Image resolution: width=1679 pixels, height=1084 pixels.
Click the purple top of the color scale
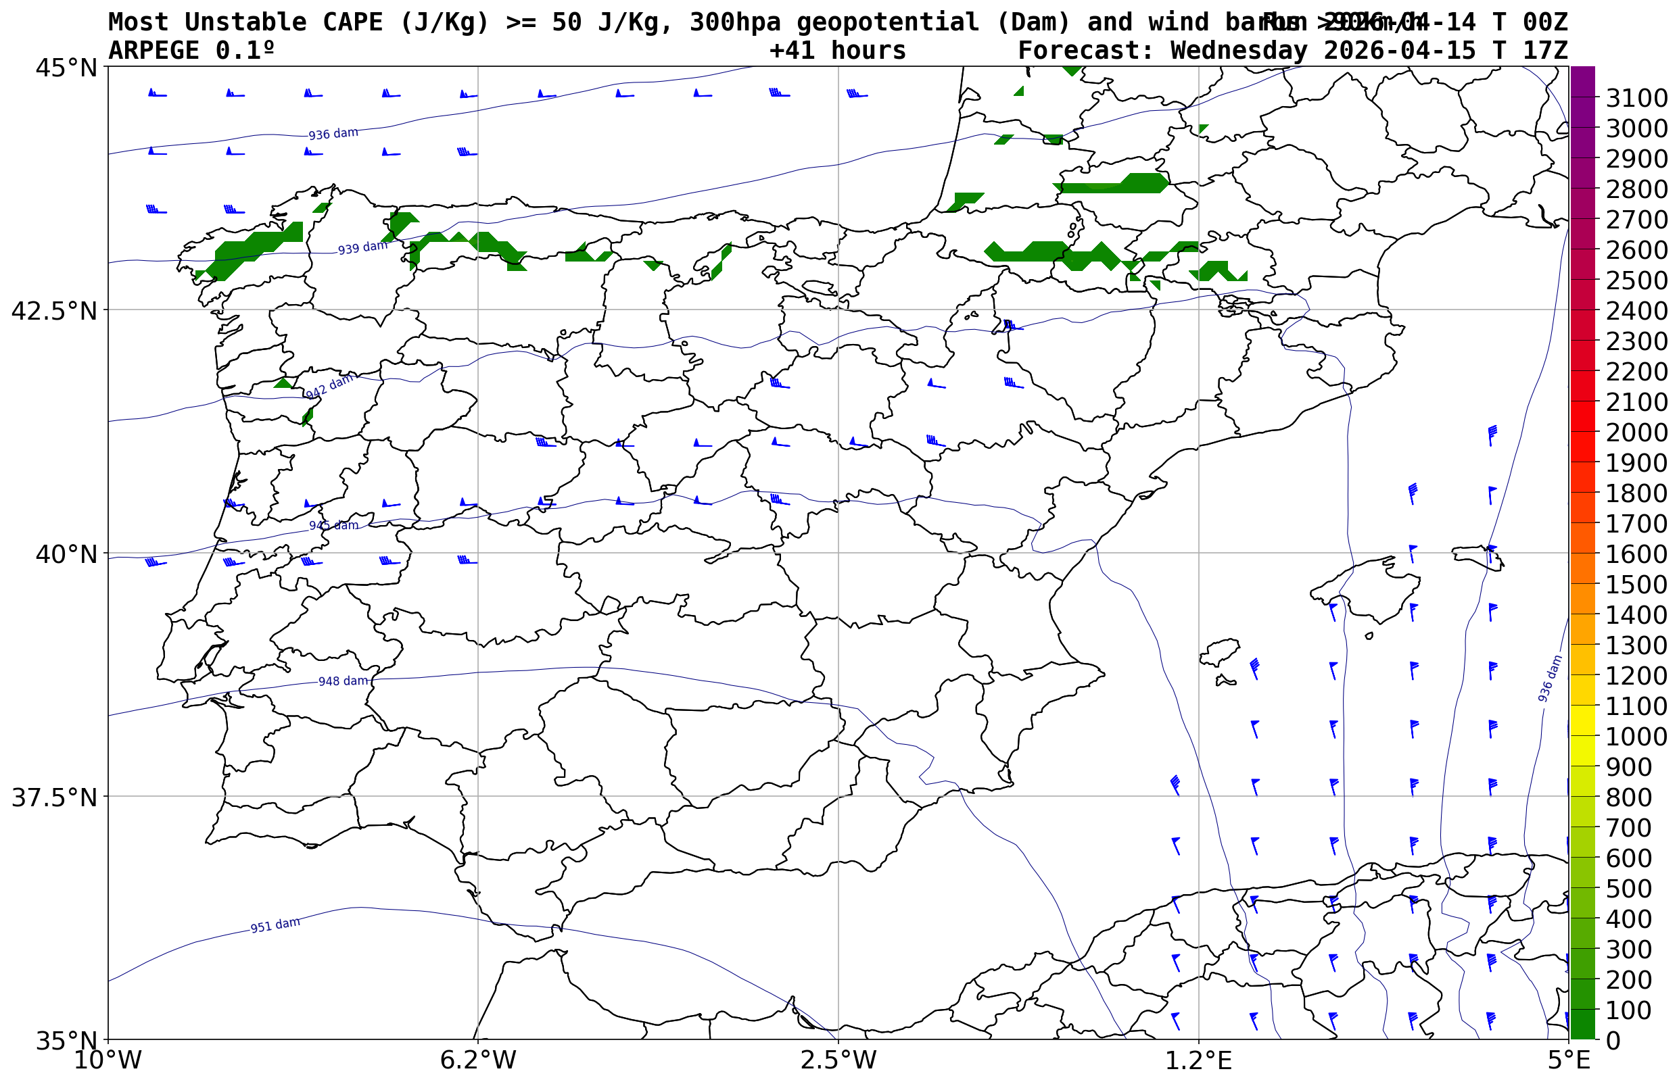1582,78
